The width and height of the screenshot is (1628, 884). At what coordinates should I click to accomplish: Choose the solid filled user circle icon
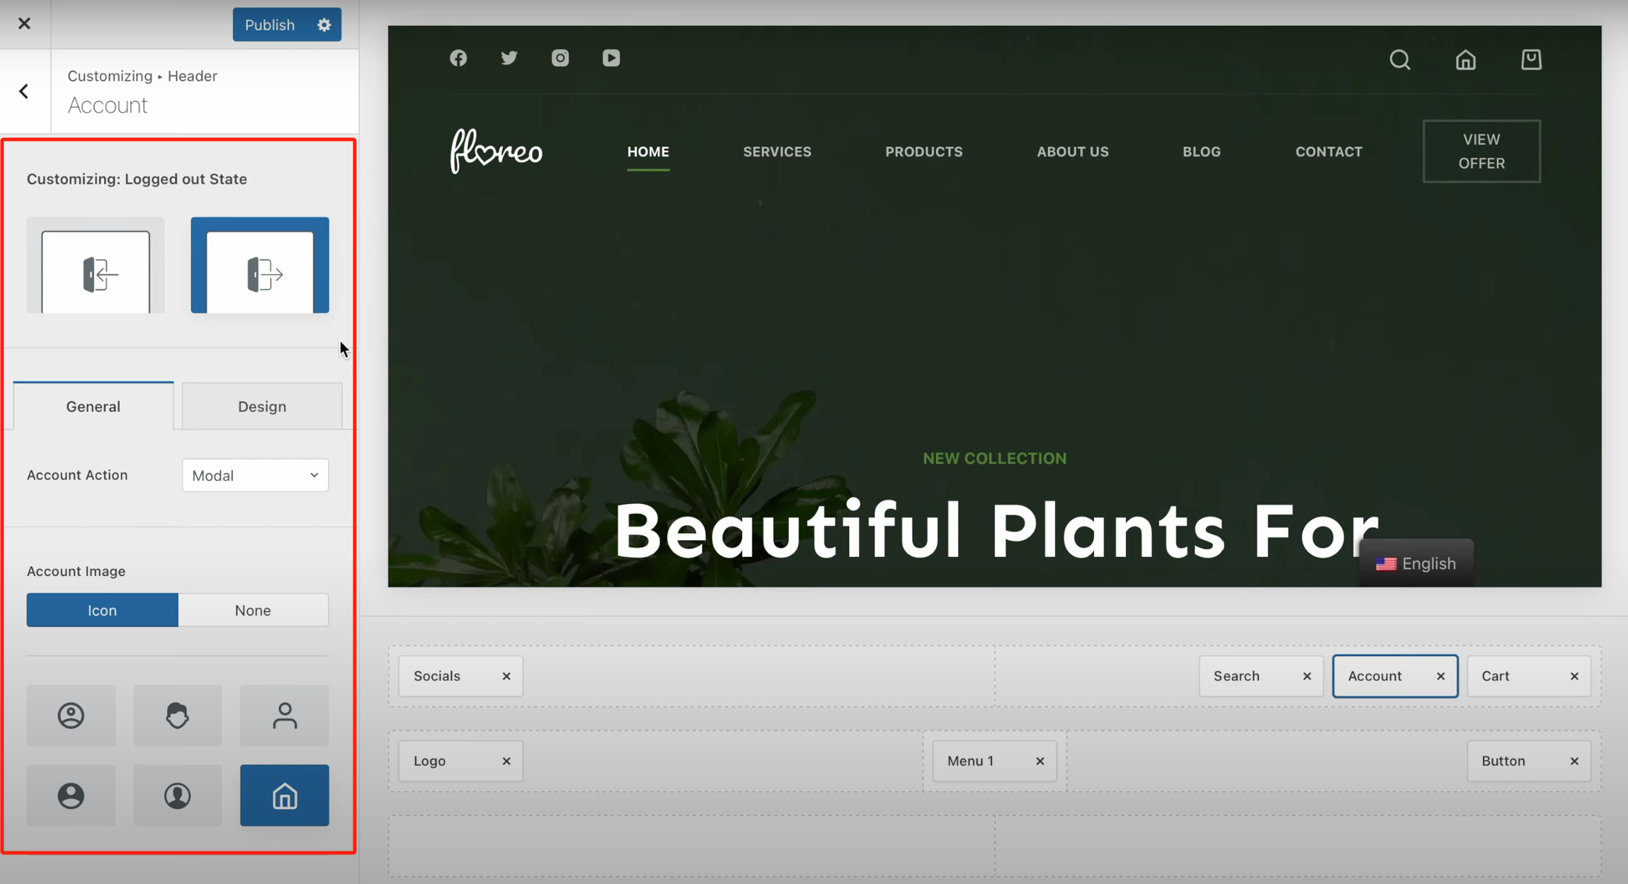pyautogui.click(x=71, y=795)
